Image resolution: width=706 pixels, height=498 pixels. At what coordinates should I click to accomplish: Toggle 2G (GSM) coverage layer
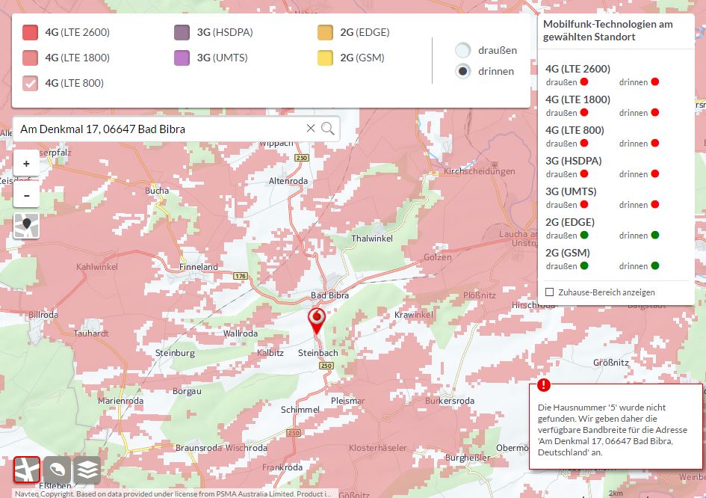(x=325, y=58)
